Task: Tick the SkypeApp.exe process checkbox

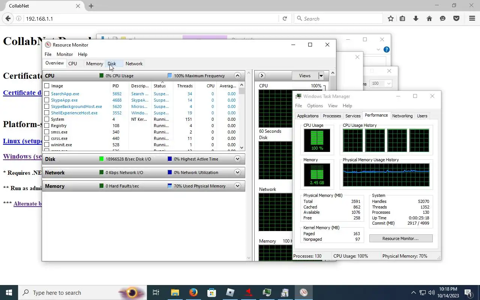Action: 47,100
